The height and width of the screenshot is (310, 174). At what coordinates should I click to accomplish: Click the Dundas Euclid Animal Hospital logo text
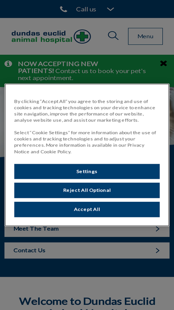[x=42, y=37]
